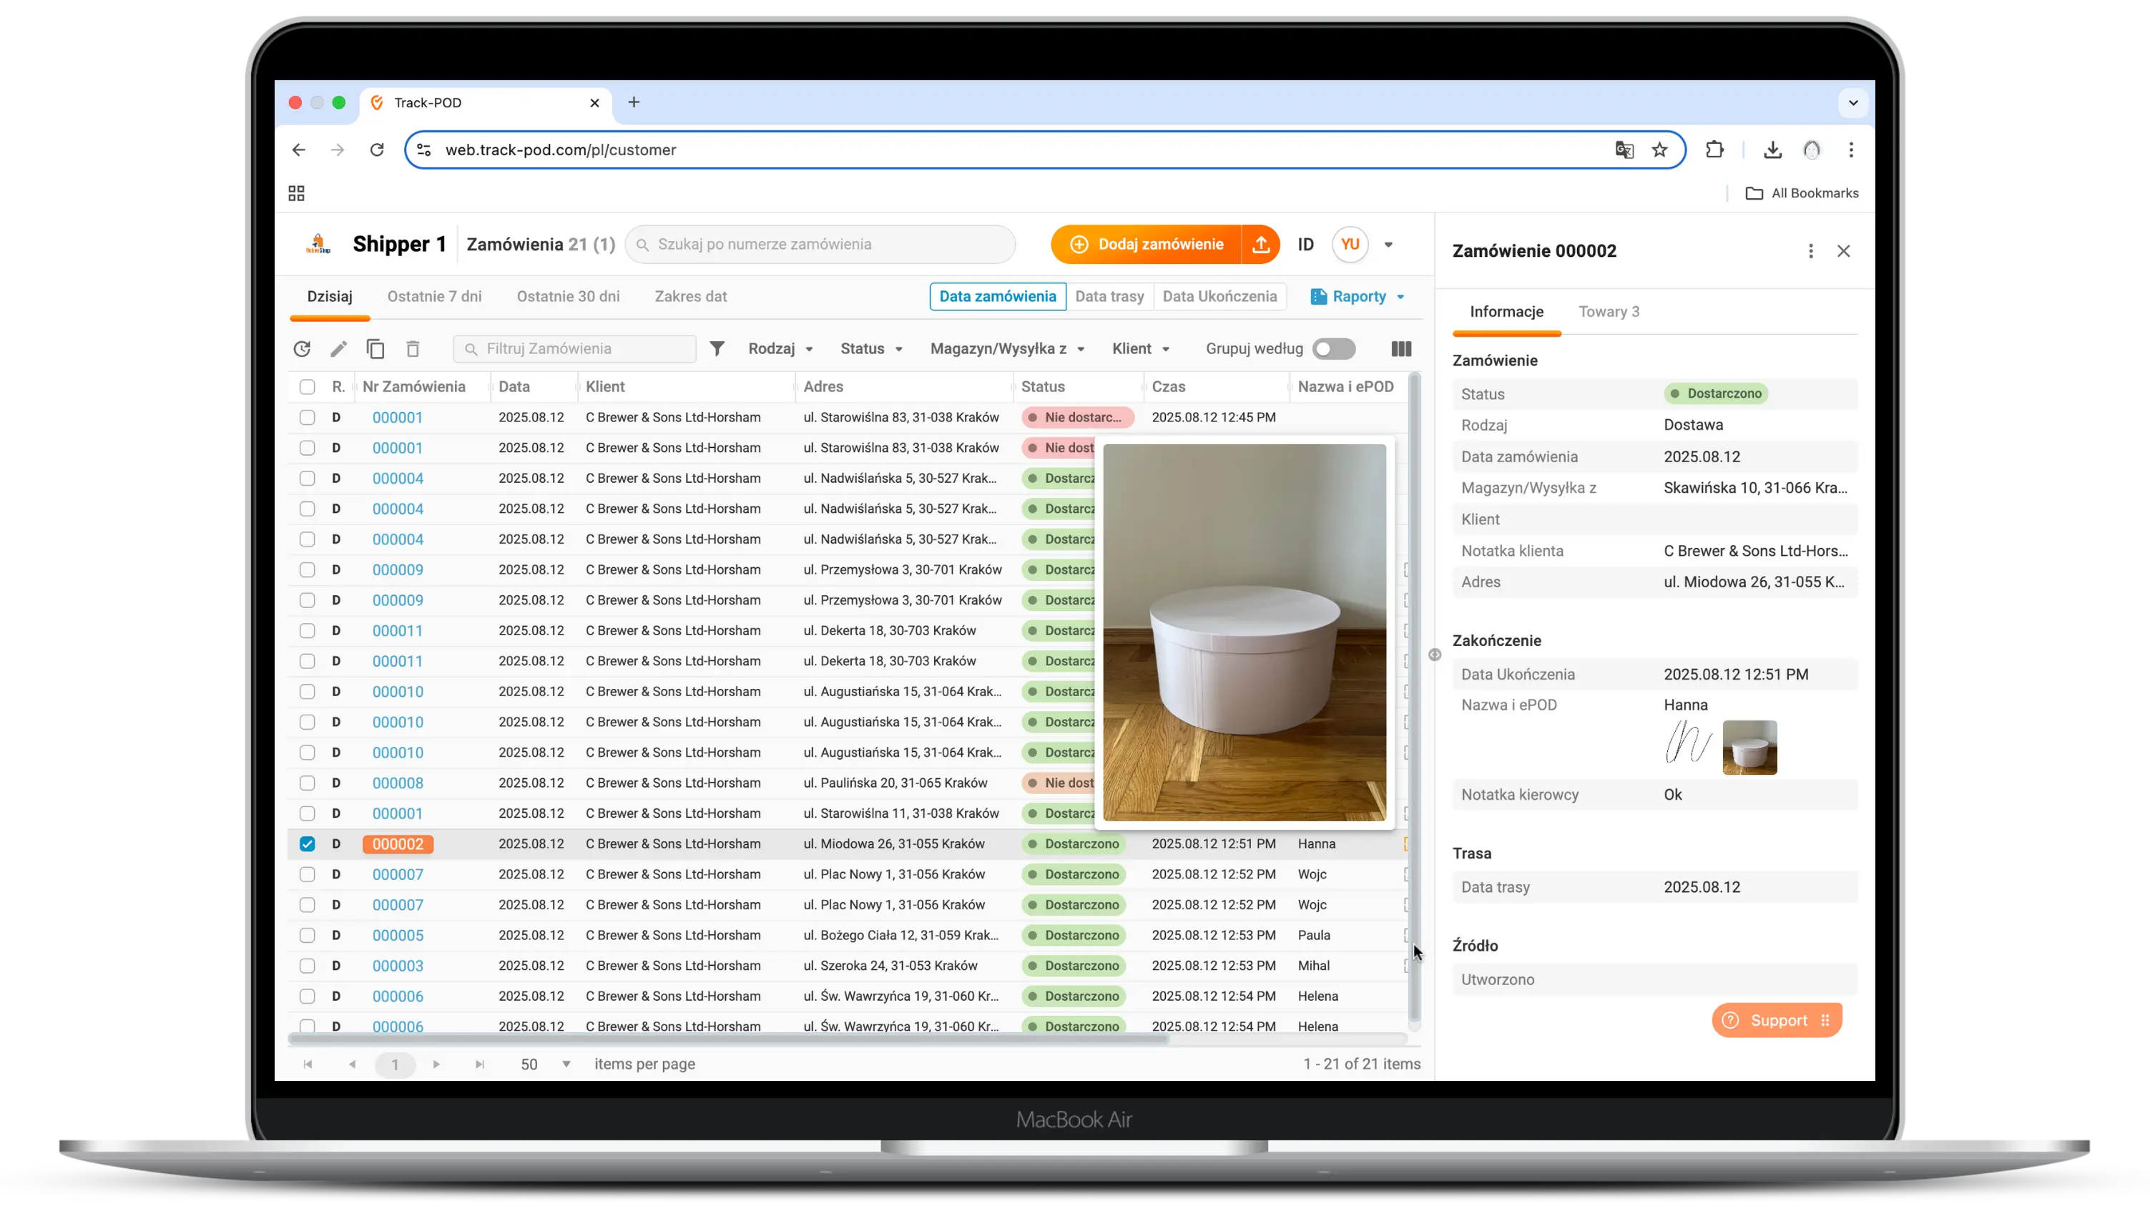The height and width of the screenshot is (1219, 2150).
Task: Select the Ostatnie 7 dni tab
Action: pos(434,296)
